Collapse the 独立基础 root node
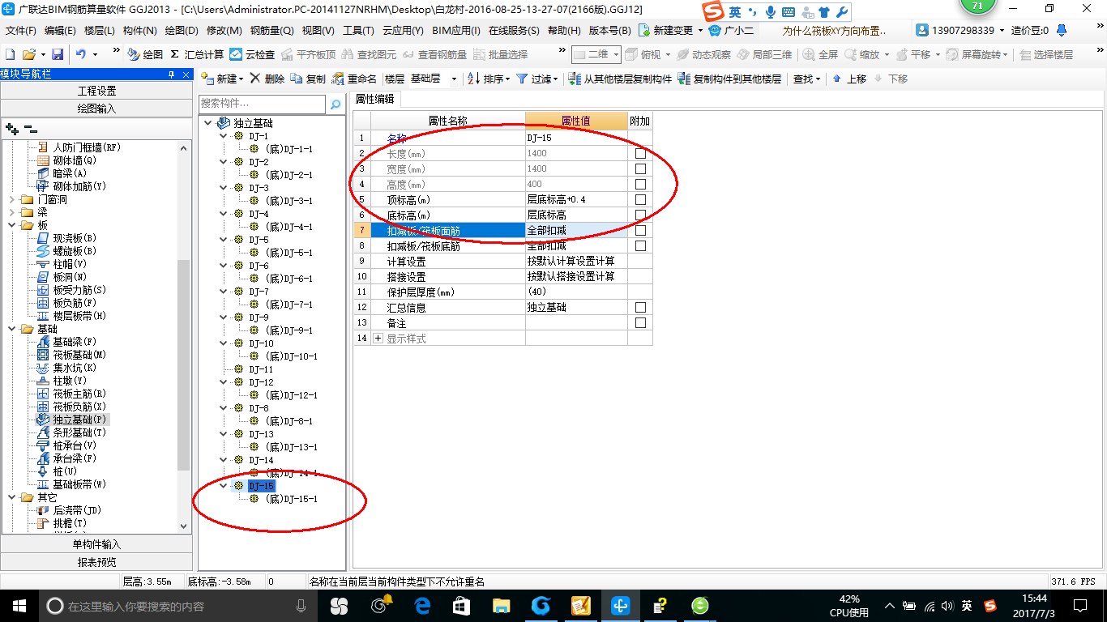Viewport: 1107px width, 622px height. pyautogui.click(x=207, y=123)
